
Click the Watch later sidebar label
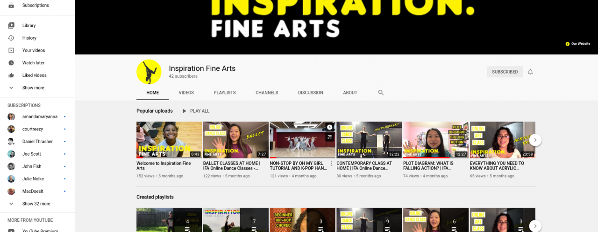click(34, 63)
